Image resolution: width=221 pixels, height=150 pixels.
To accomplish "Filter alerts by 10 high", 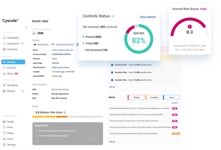I will click(x=136, y=97).
